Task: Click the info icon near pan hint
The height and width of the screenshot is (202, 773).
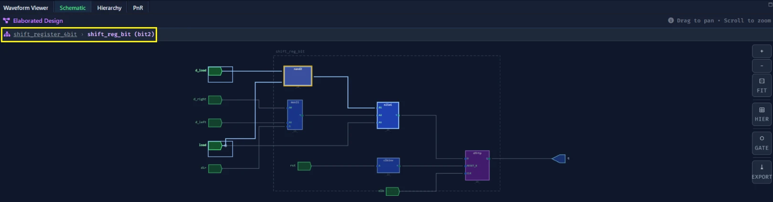Action: click(671, 20)
